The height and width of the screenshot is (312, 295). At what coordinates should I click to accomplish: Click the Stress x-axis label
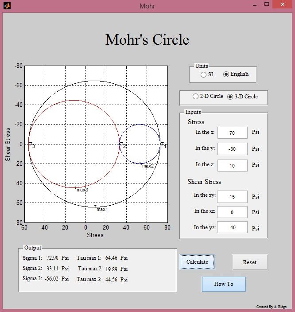pos(95,235)
